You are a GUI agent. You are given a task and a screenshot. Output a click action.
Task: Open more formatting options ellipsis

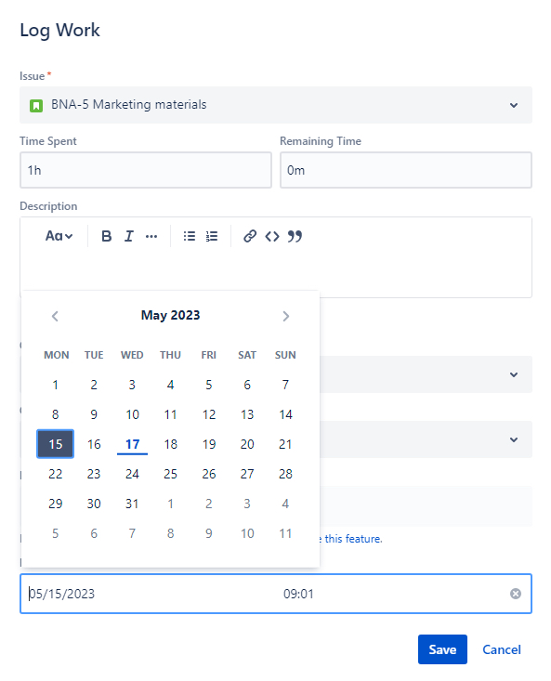click(151, 236)
